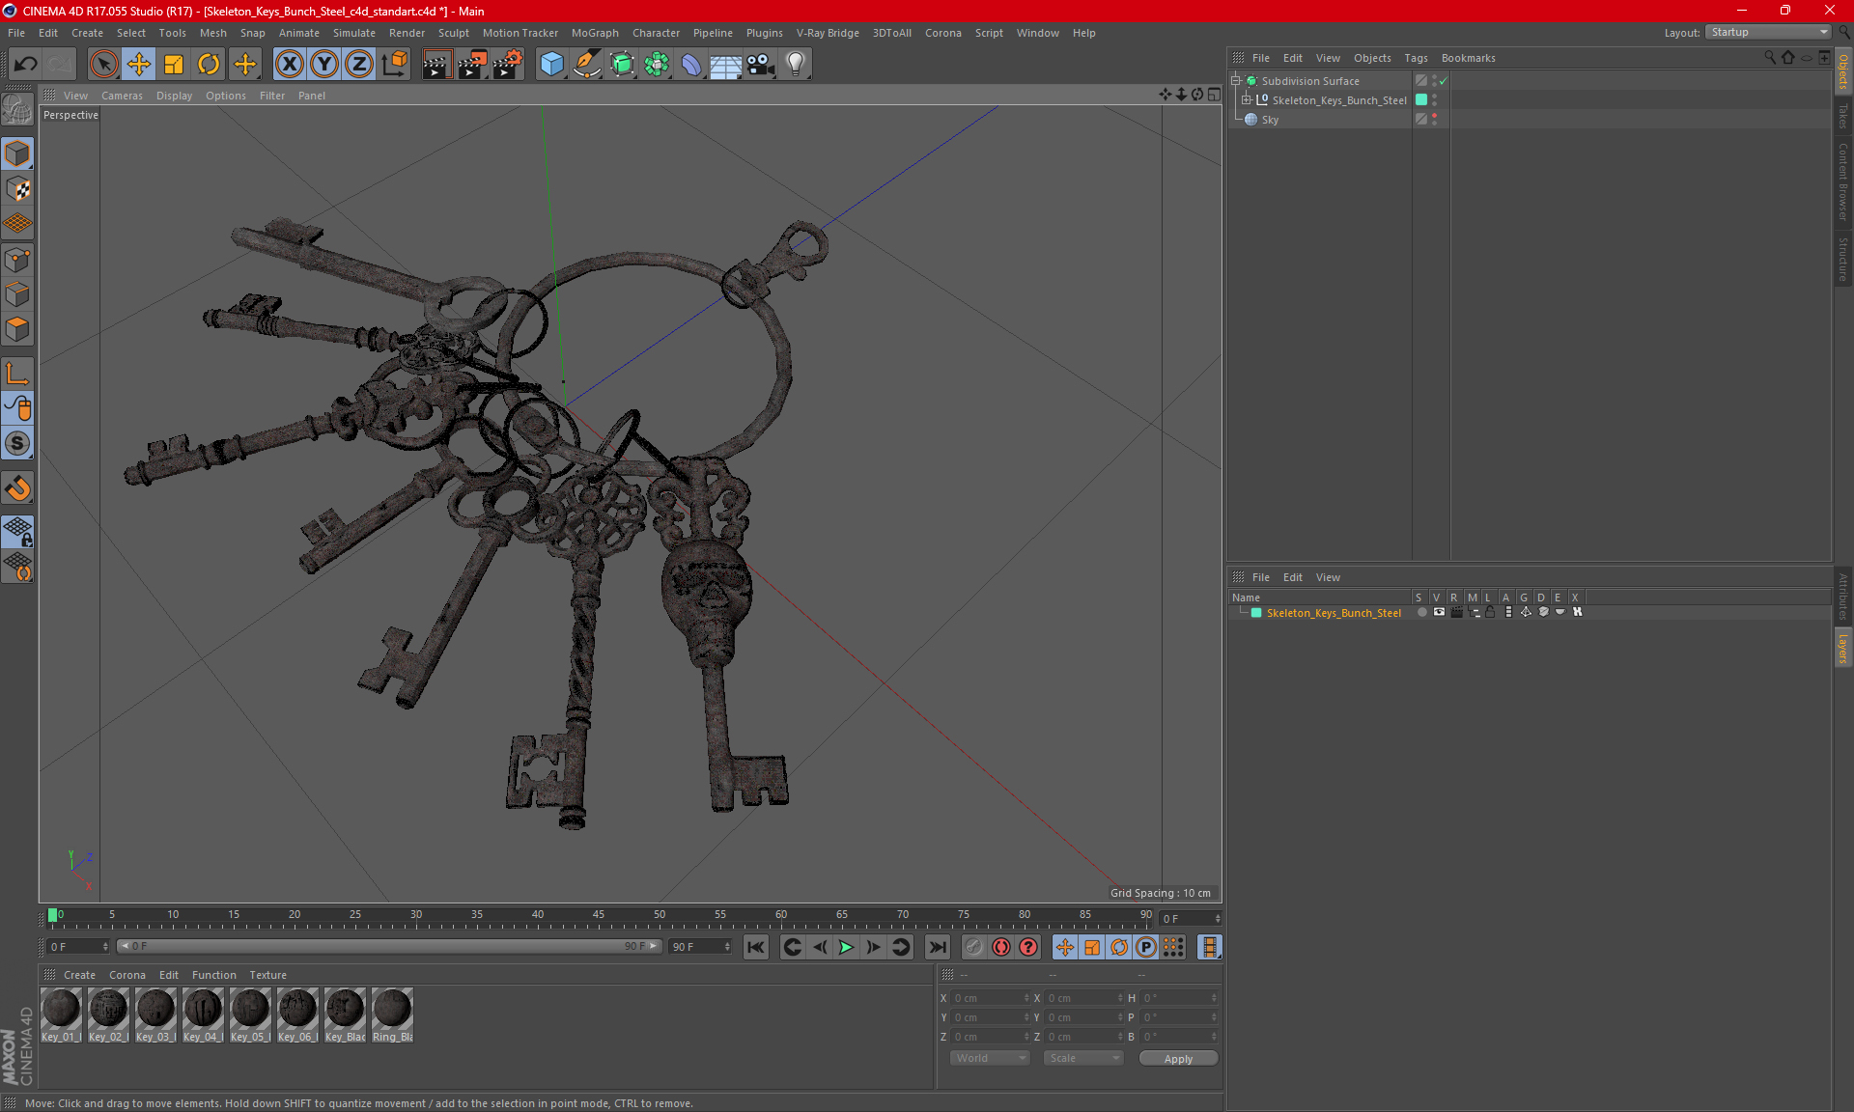
Task: Toggle the viewport maximize icon
Action: (x=1214, y=95)
